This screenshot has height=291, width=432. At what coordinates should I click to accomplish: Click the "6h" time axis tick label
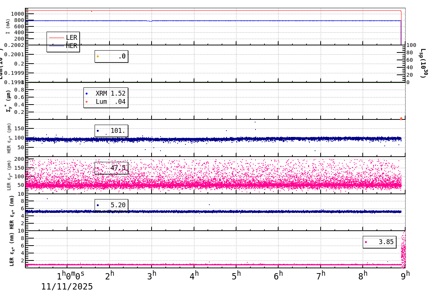click(279, 276)
